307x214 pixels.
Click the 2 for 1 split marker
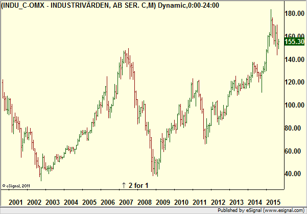tap(135, 185)
